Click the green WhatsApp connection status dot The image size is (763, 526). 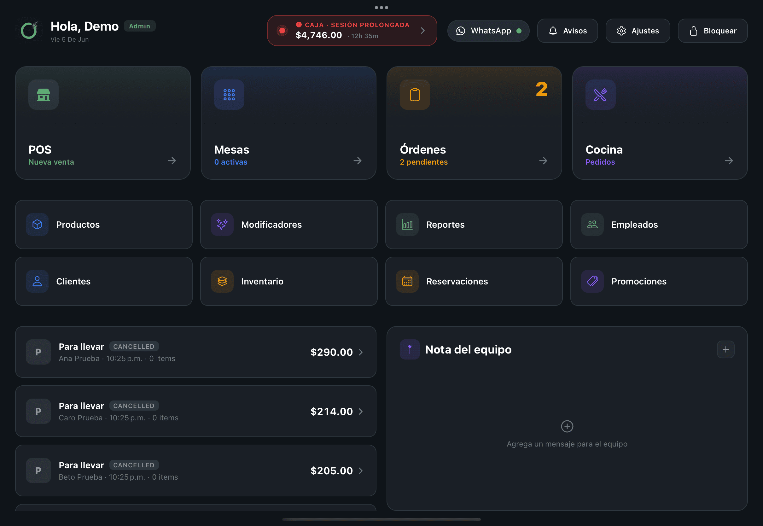tap(519, 31)
